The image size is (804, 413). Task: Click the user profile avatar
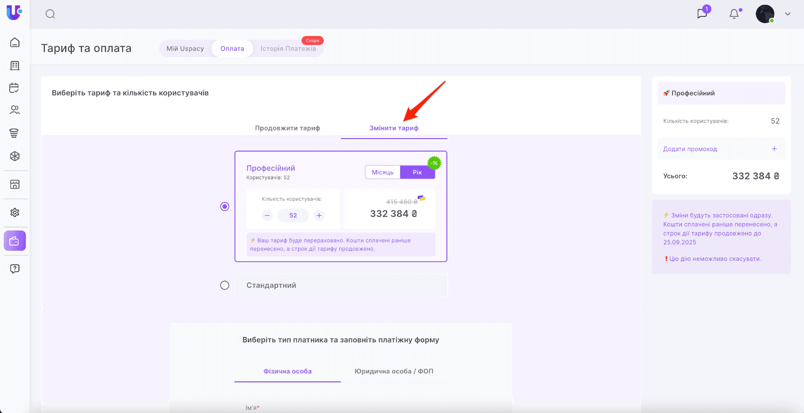(765, 14)
